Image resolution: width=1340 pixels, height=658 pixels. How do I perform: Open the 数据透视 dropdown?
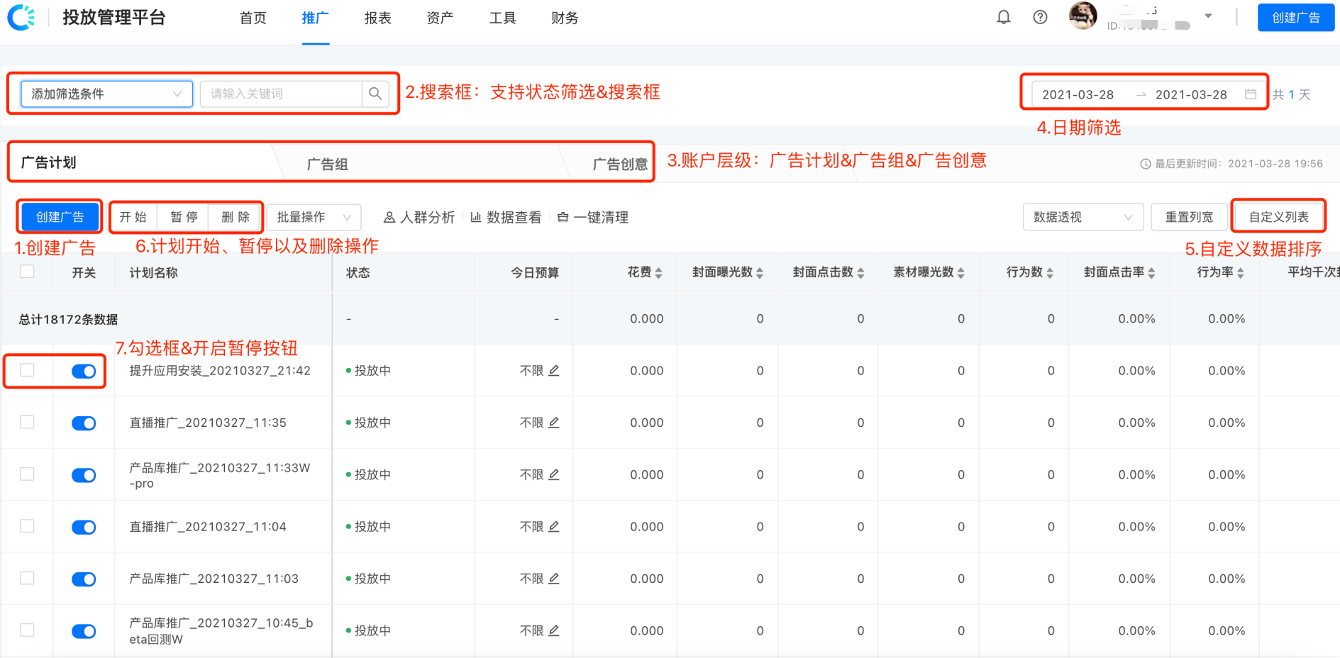point(1082,217)
